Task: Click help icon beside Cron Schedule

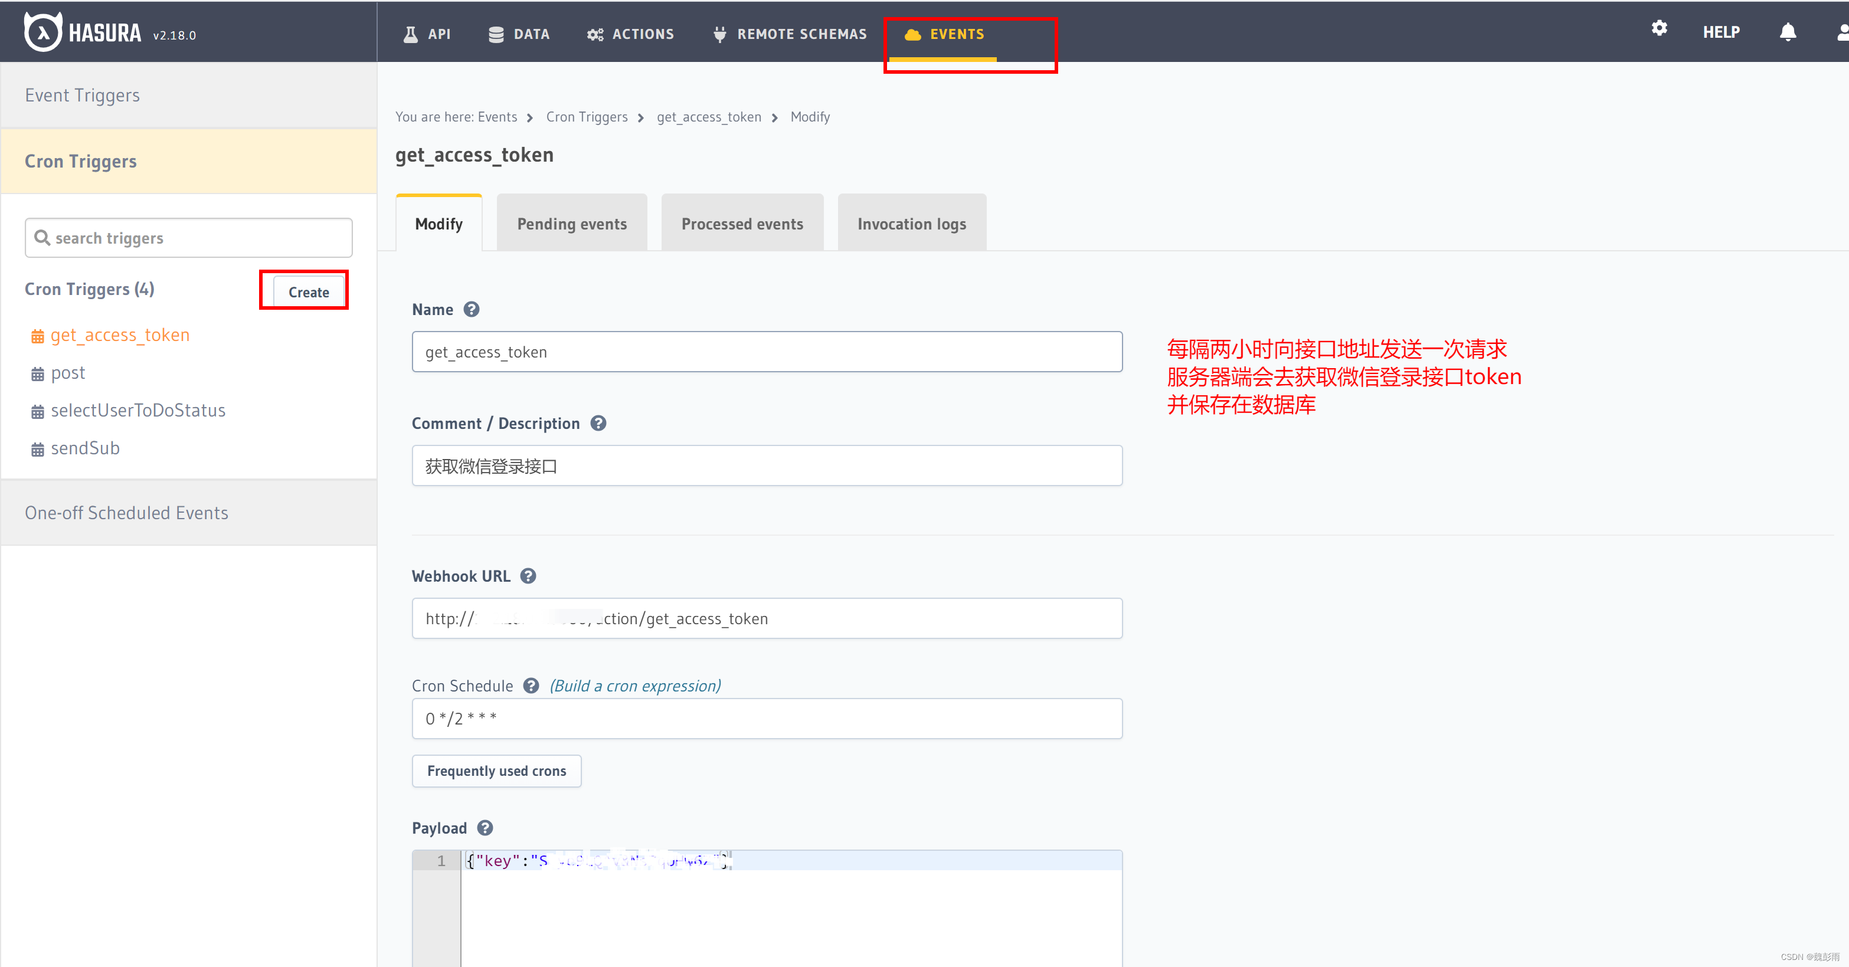Action: 531,685
